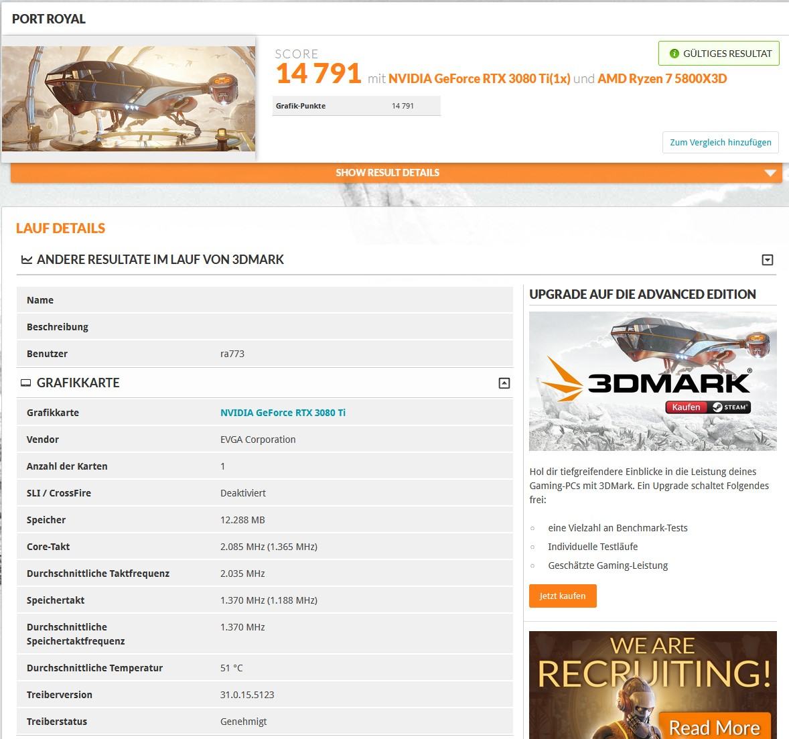
Task: Open NVIDIA GeForce RTX 3080 Ti(1x) score link
Action: 480,78
